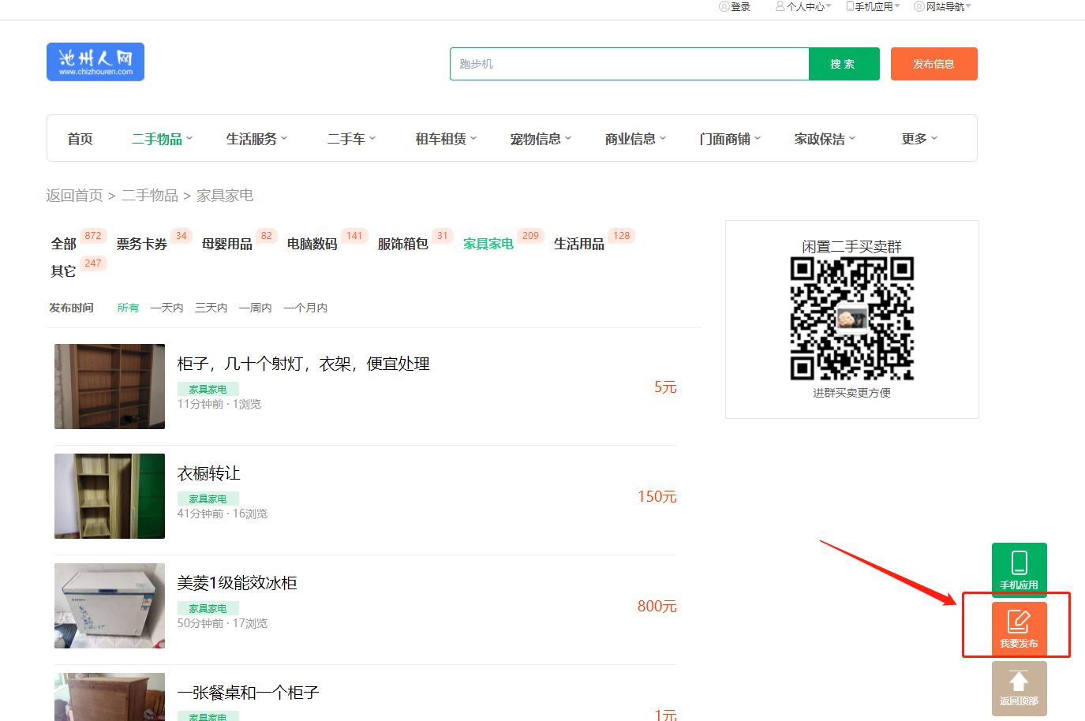Click the QR code for 闲置二手买卖群
The image size is (1085, 721).
click(x=851, y=319)
